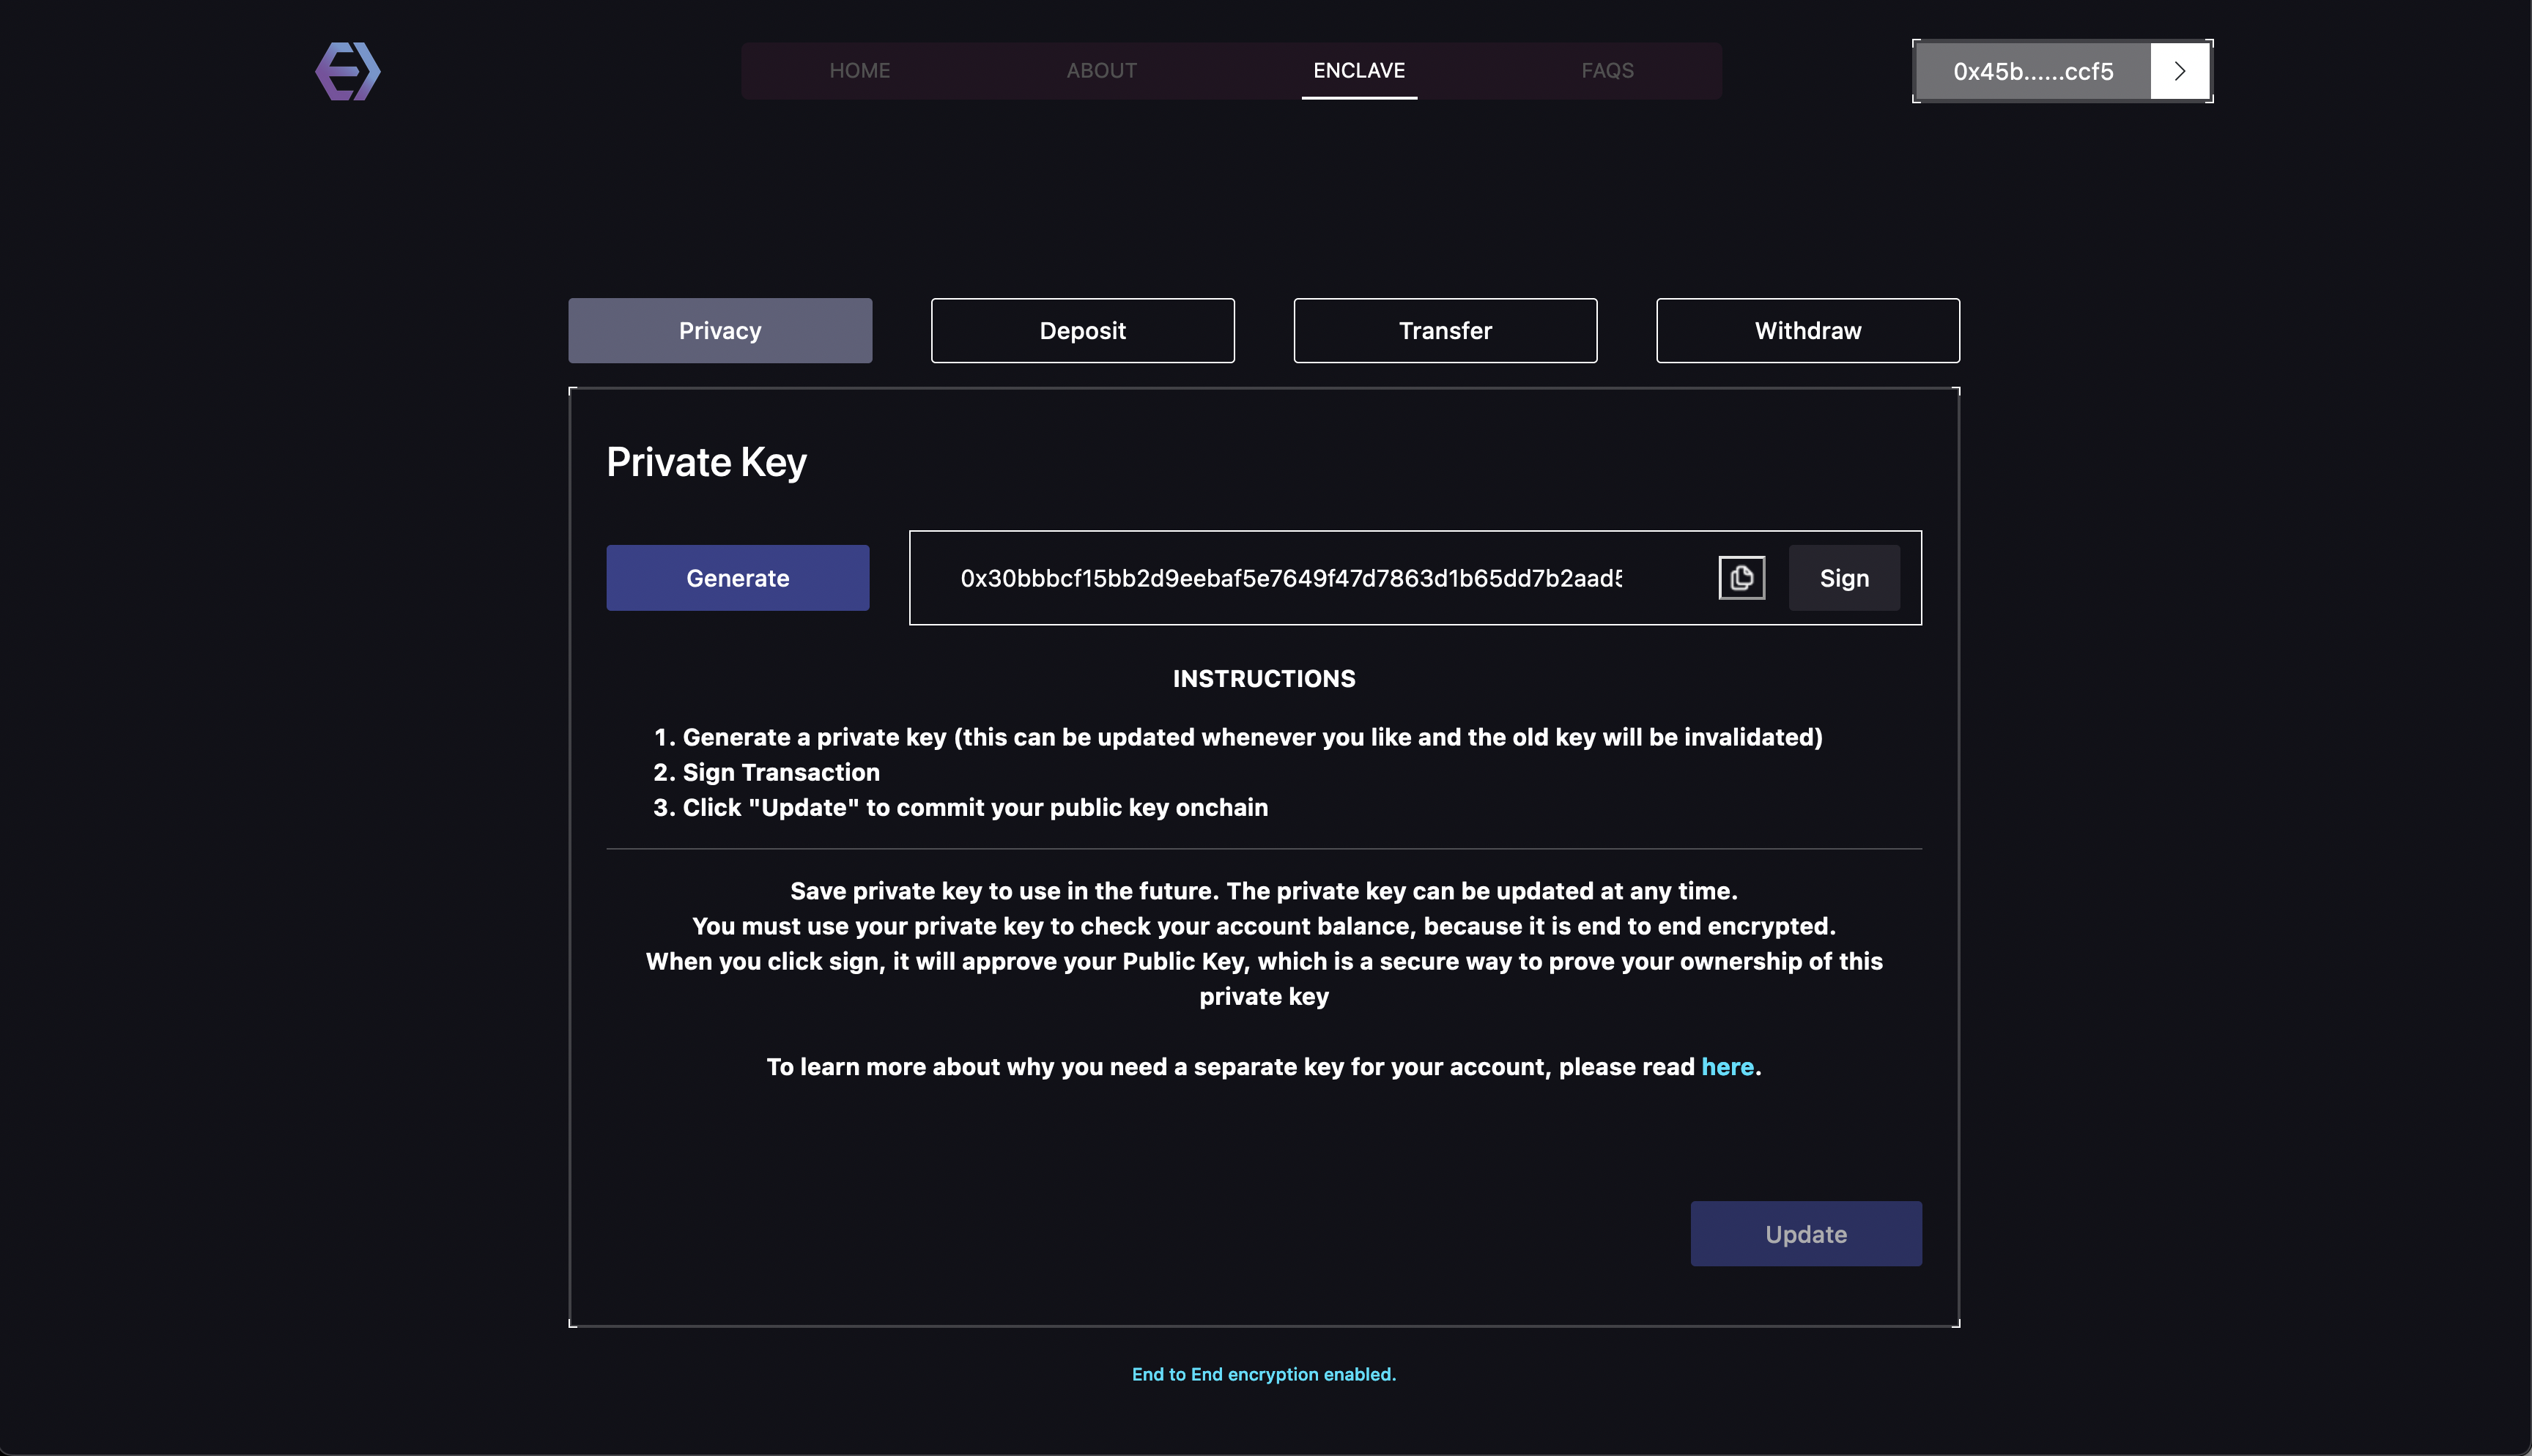This screenshot has width=2532, height=1456.
Task: Go to the HOME nav item
Action: click(859, 71)
